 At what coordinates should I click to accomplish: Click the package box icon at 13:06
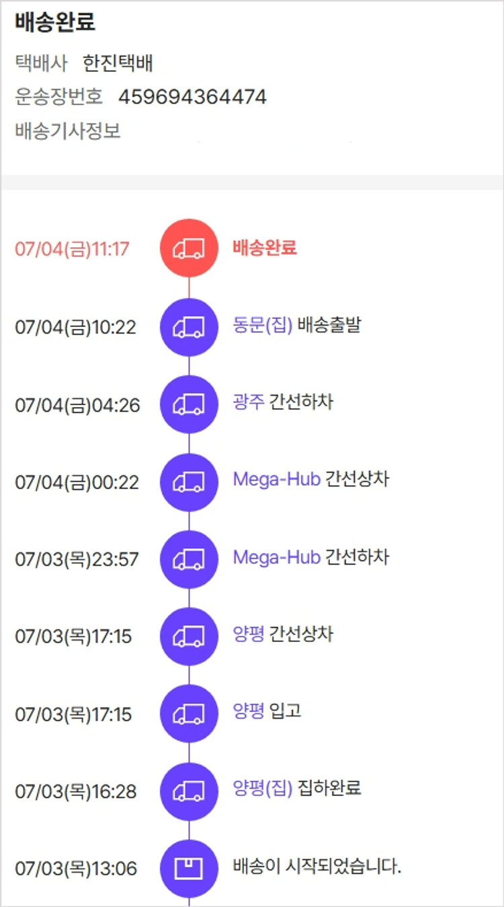pyautogui.click(x=189, y=869)
